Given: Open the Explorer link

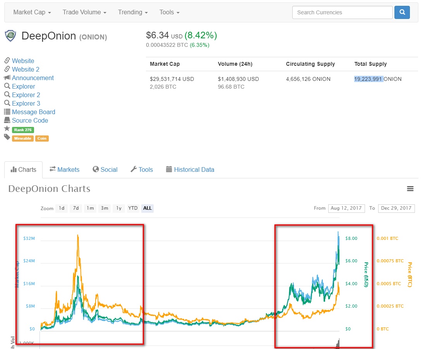Looking at the screenshot, I should point(24,86).
